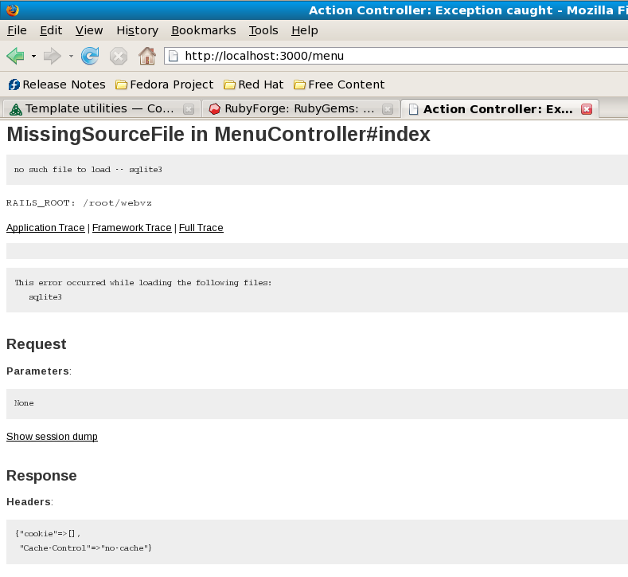The width and height of the screenshot is (628, 577).
Task: Close the Template utilities tab
Action: click(189, 109)
